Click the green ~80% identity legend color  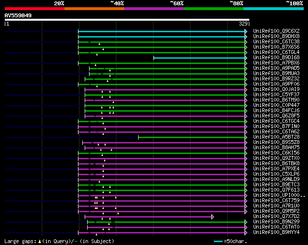(x=214, y=9)
